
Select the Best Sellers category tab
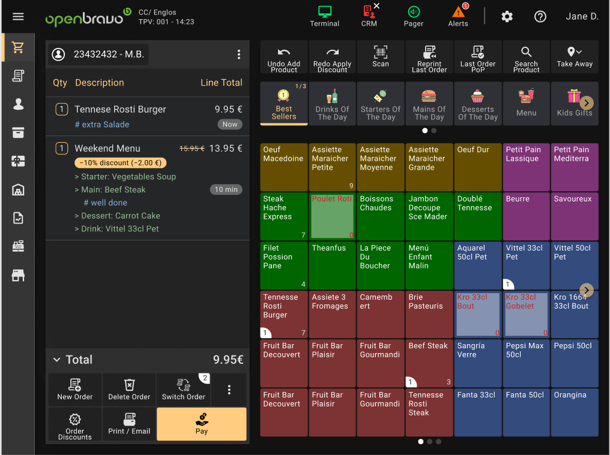[284, 104]
